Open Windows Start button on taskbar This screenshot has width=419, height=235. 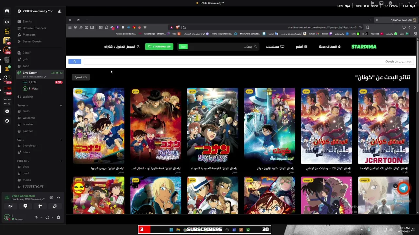171,230
